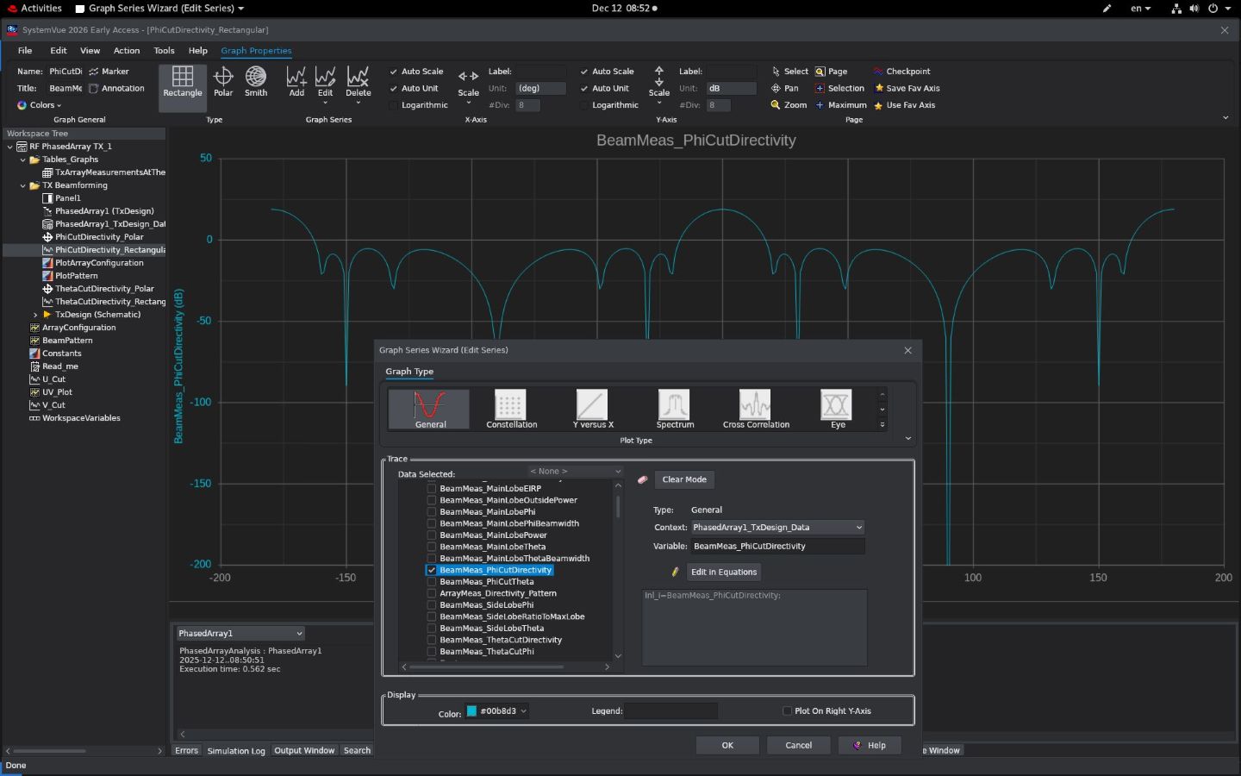Choose General plot type in wizard
The width and height of the screenshot is (1241, 776).
click(x=429, y=410)
